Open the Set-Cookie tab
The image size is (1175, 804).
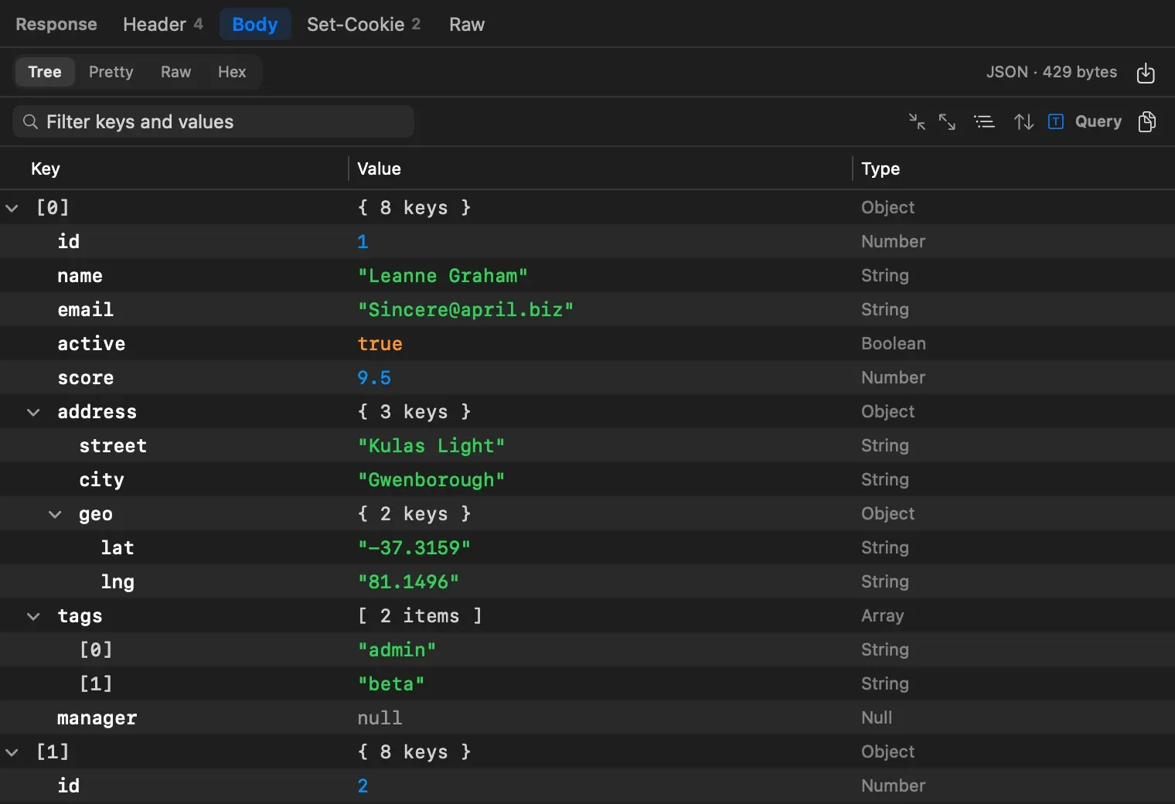[363, 24]
